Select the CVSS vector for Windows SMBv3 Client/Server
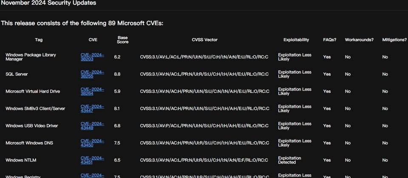Image resolution: width=408 pixels, height=178 pixels. (x=204, y=108)
